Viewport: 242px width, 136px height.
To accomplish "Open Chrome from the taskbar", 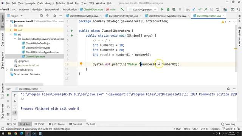I will pyautogui.click(x=16, y=133).
